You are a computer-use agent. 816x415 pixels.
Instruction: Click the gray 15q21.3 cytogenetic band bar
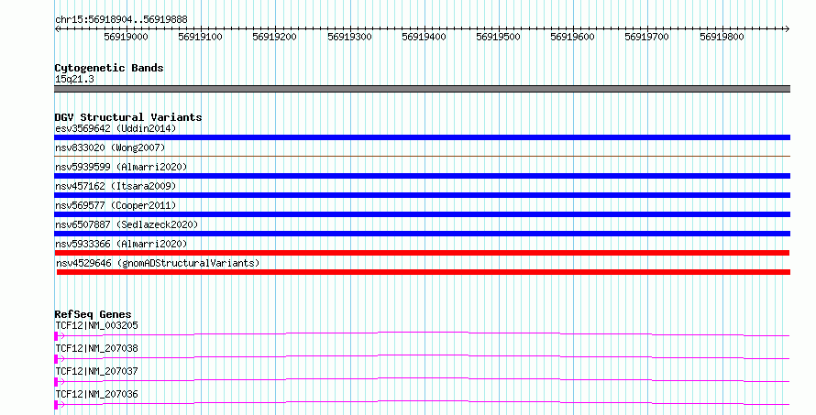click(x=422, y=89)
